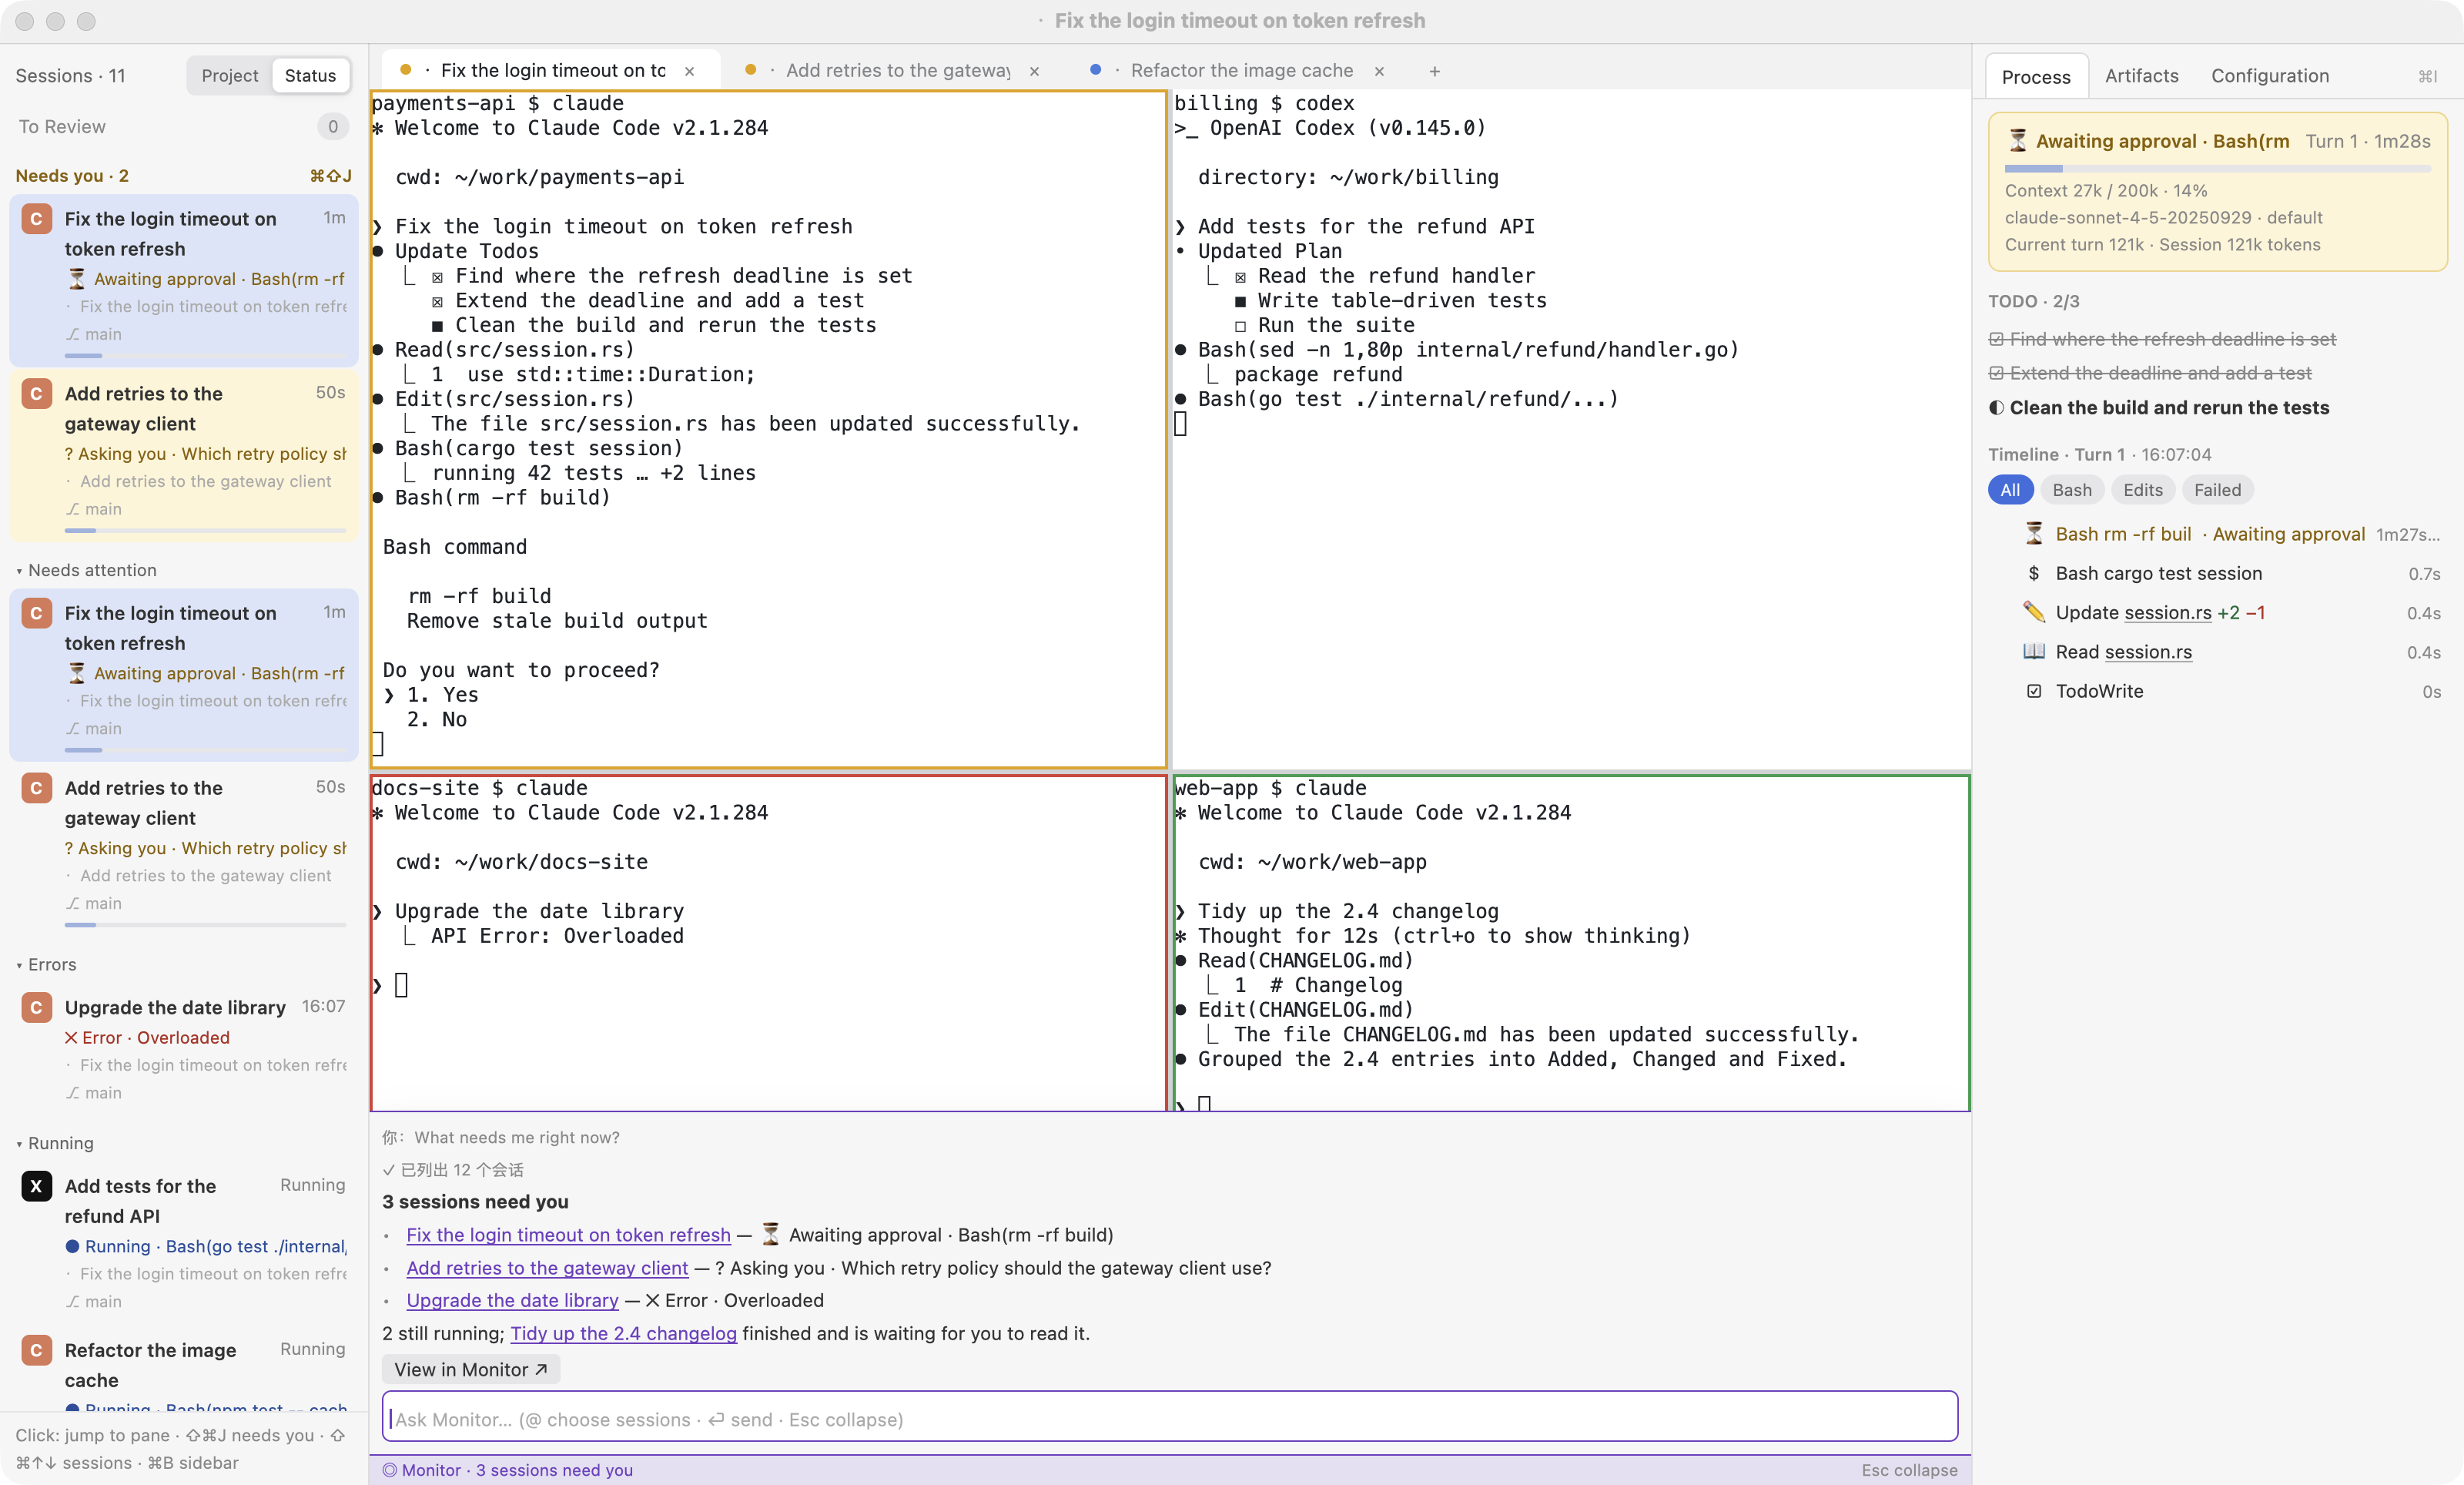Switch sessions view to Status
Viewport: 2464px width, 1485px height.
pyautogui.click(x=310, y=76)
